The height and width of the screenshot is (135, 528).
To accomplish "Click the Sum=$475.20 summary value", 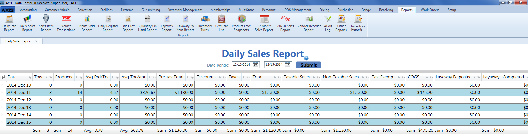I will pyautogui.click(x=420, y=130).
